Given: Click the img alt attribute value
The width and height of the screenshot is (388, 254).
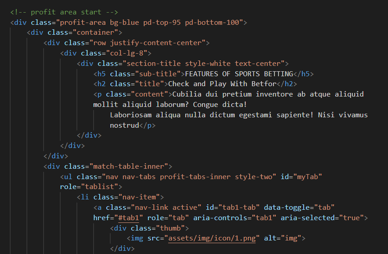Looking at the screenshot, I should [291, 238].
